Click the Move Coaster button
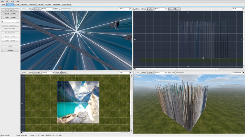This screenshot has width=245, height=137. (x=10, y=33)
